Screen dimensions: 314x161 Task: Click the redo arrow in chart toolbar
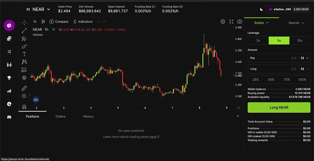(105, 22)
